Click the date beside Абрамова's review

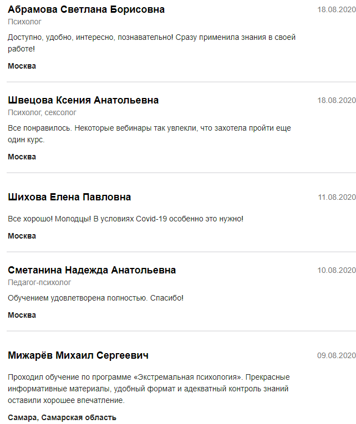click(336, 9)
